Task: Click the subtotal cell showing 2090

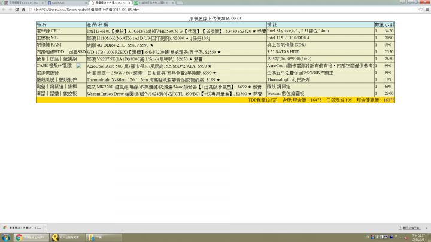Action: click(x=389, y=38)
